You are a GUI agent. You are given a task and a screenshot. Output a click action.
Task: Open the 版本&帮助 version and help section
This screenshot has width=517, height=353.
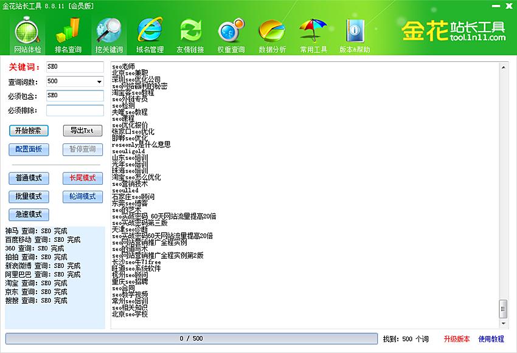point(353,34)
